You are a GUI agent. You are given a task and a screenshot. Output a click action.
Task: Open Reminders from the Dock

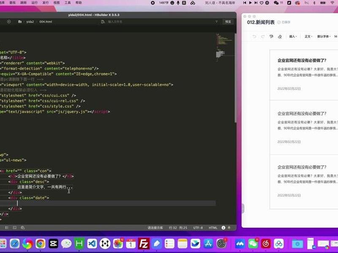(x=170, y=244)
